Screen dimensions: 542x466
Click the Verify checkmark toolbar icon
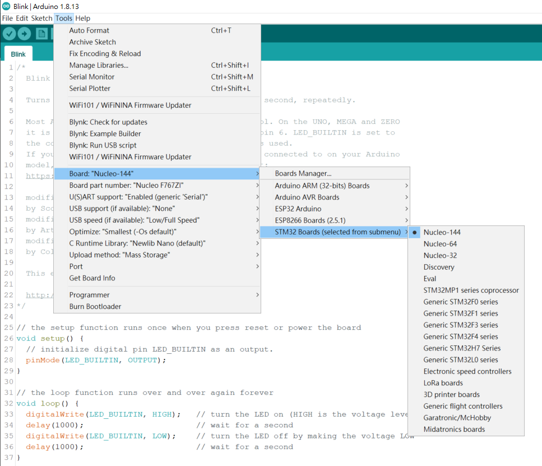tap(10, 34)
